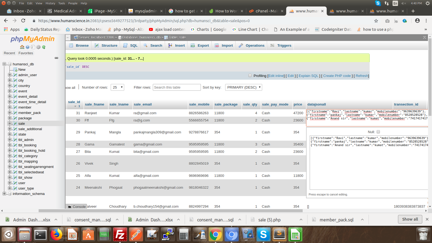Click the browser address bar URL
This screenshot has height=243, width=432.
pos(144,21)
